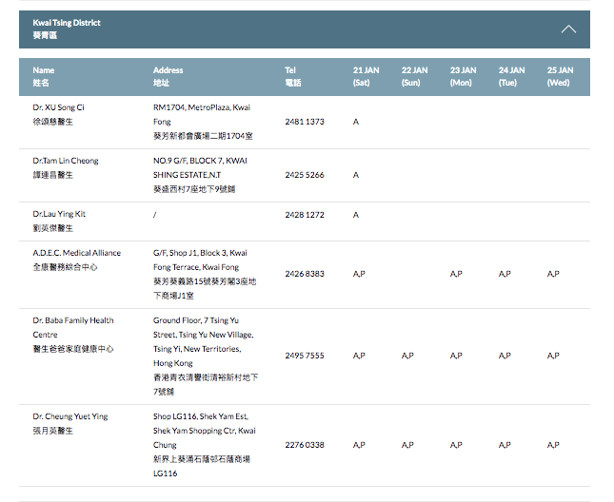Click the Tel column header
The width and height of the screenshot is (614, 502).
[292, 76]
